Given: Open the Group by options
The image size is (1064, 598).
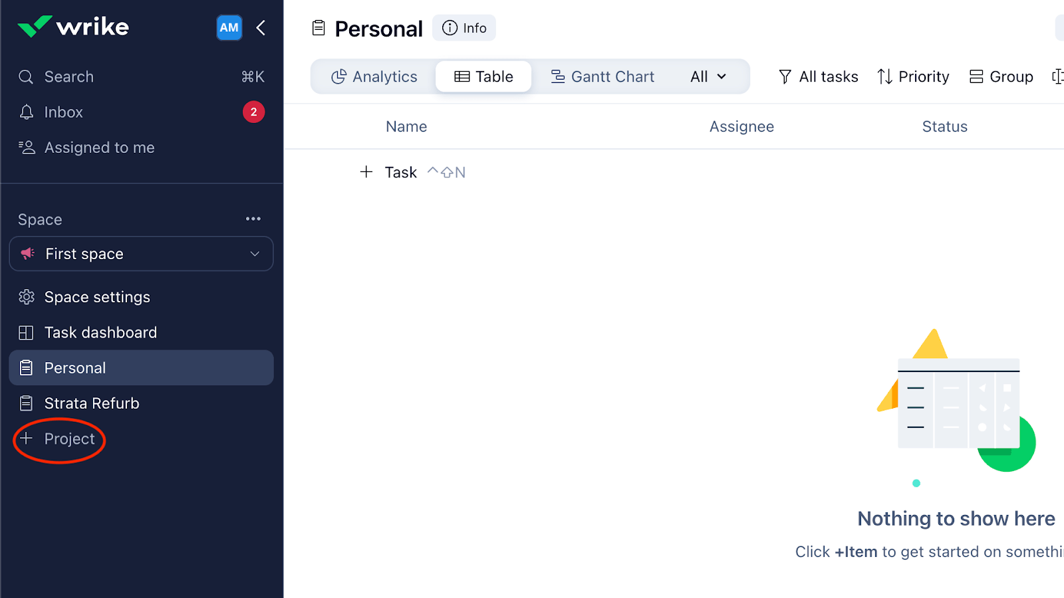Looking at the screenshot, I should click(1001, 76).
